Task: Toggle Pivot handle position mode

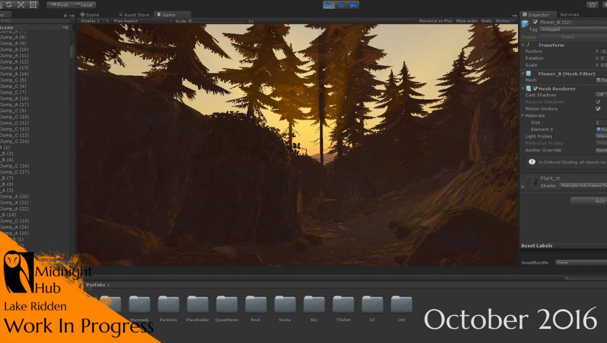Action: [59, 5]
